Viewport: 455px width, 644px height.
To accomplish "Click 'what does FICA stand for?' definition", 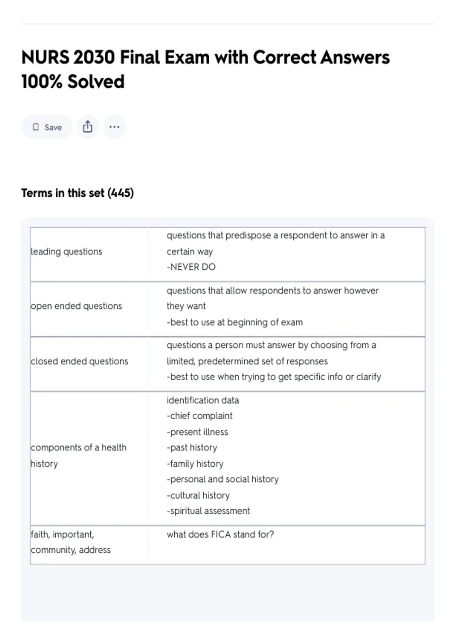I will coord(220,535).
